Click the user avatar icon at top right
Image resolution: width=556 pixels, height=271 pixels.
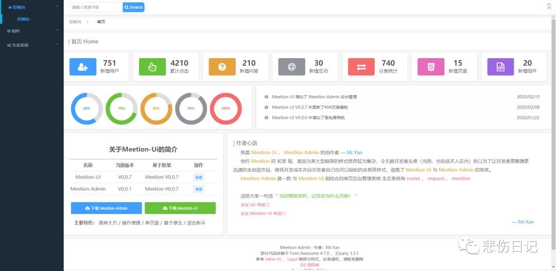click(549, 7)
